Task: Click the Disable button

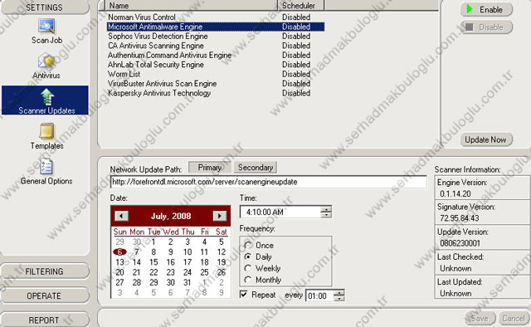Action: click(x=486, y=27)
